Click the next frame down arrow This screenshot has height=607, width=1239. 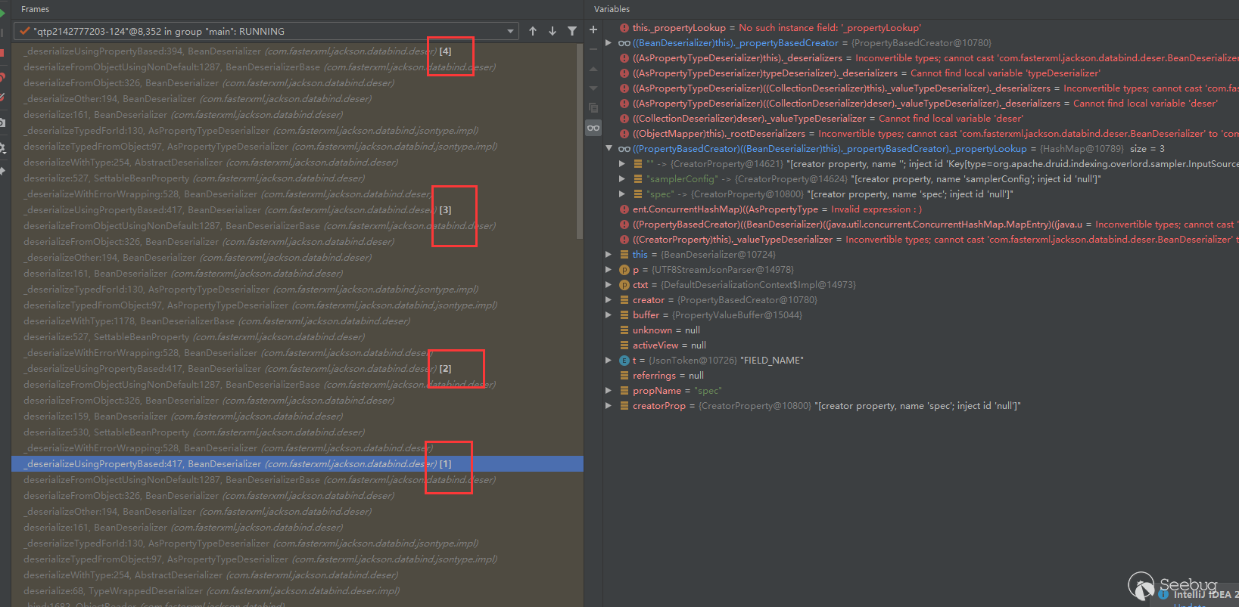coord(553,31)
